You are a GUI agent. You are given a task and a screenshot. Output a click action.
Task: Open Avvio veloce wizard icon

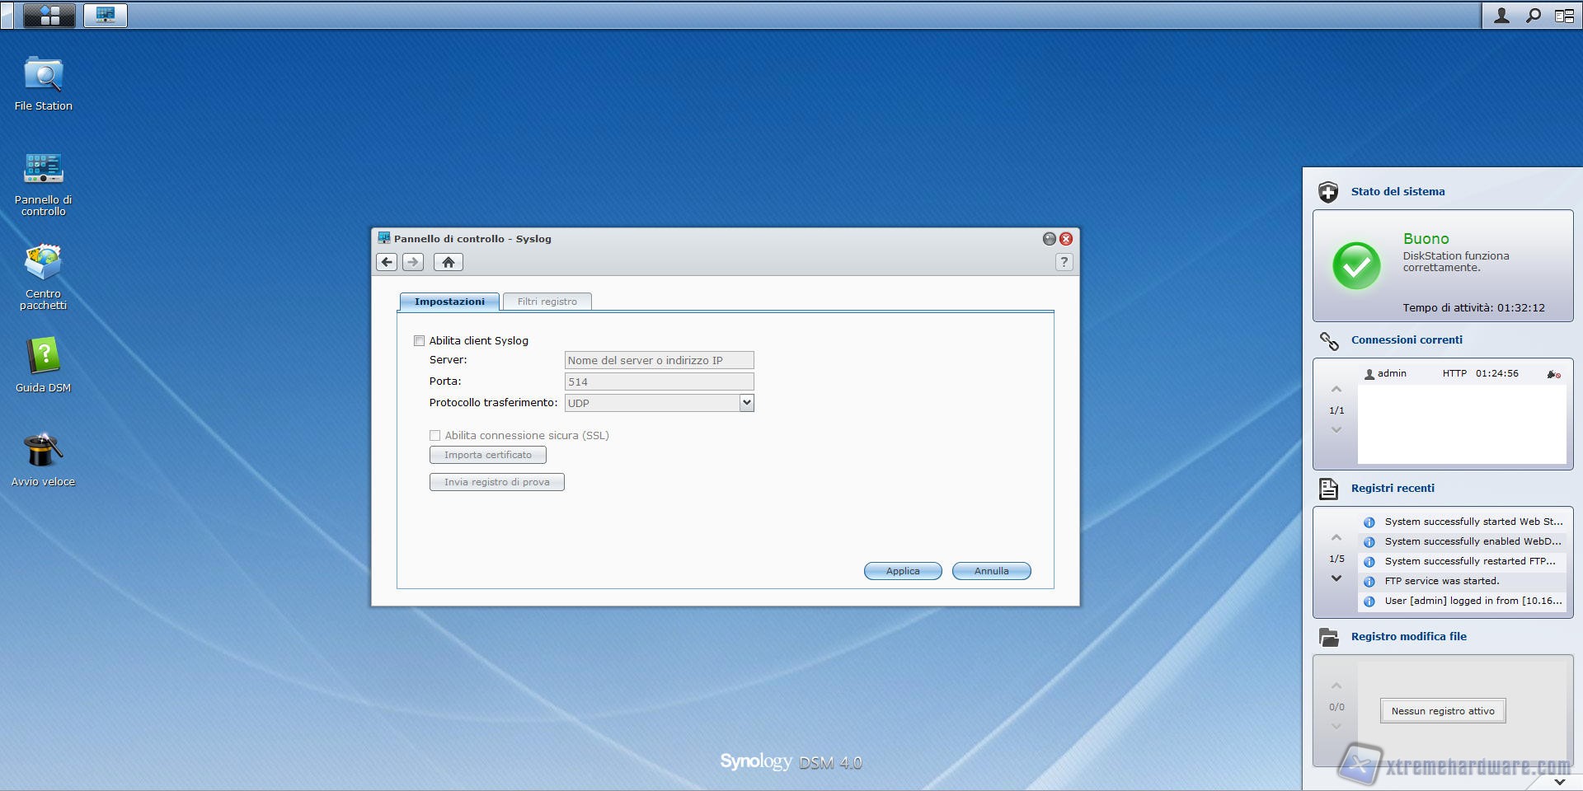(43, 452)
